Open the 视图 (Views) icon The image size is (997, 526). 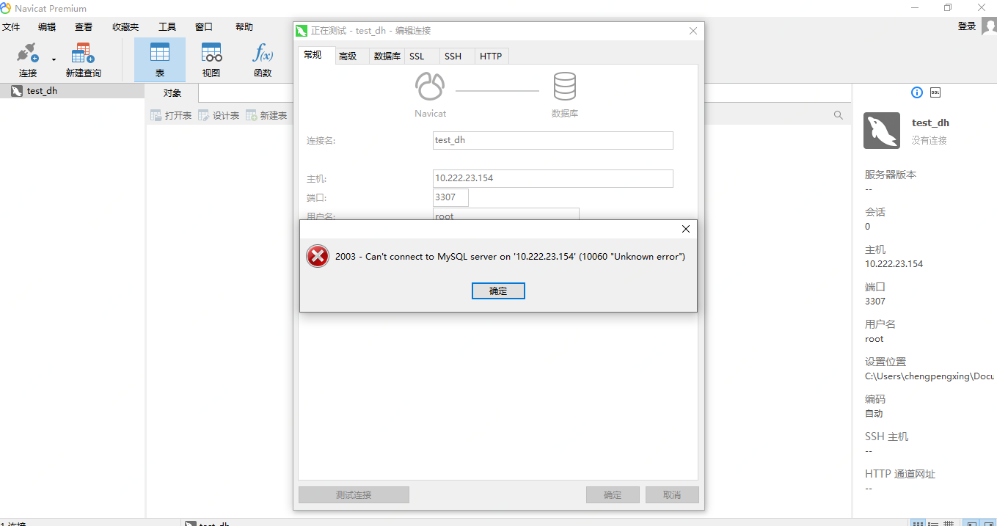[x=211, y=59]
